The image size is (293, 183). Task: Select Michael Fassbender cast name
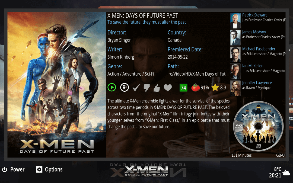pyautogui.click(x=259, y=49)
